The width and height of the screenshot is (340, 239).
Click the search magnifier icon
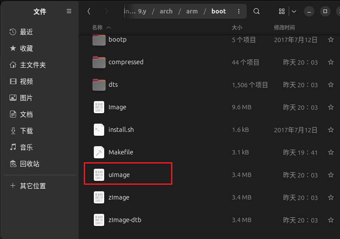pyautogui.click(x=257, y=11)
